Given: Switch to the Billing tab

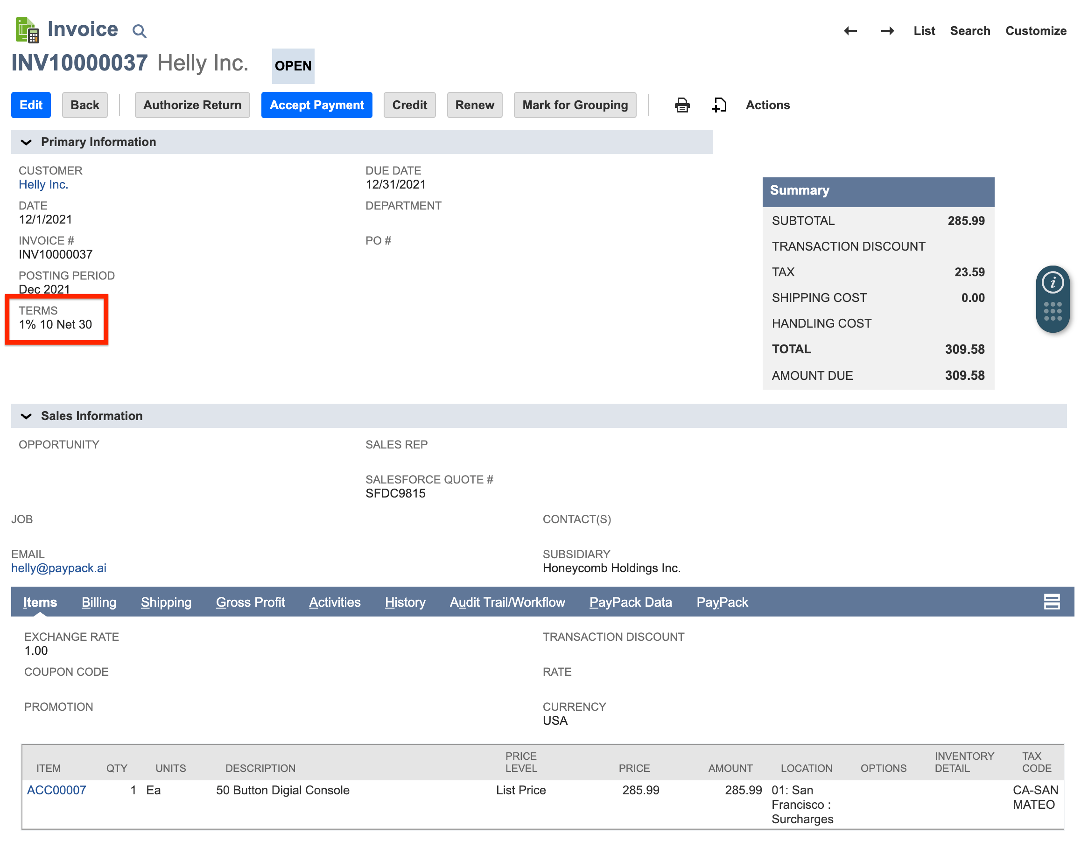Looking at the screenshot, I should click(x=98, y=602).
